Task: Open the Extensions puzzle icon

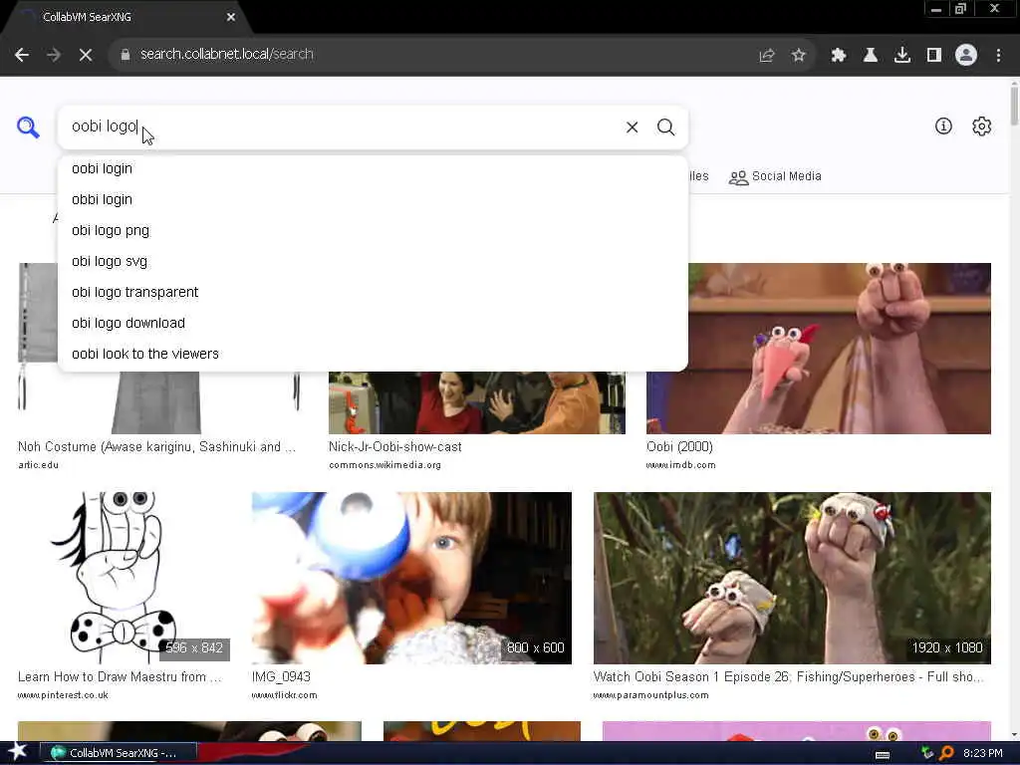Action: tap(839, 56)
